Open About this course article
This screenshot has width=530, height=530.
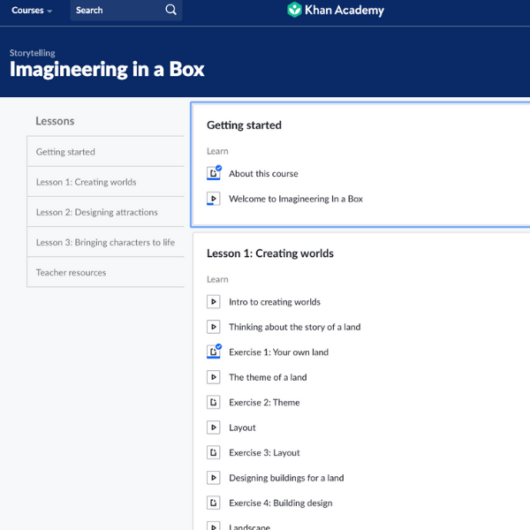tap(263, 174)
